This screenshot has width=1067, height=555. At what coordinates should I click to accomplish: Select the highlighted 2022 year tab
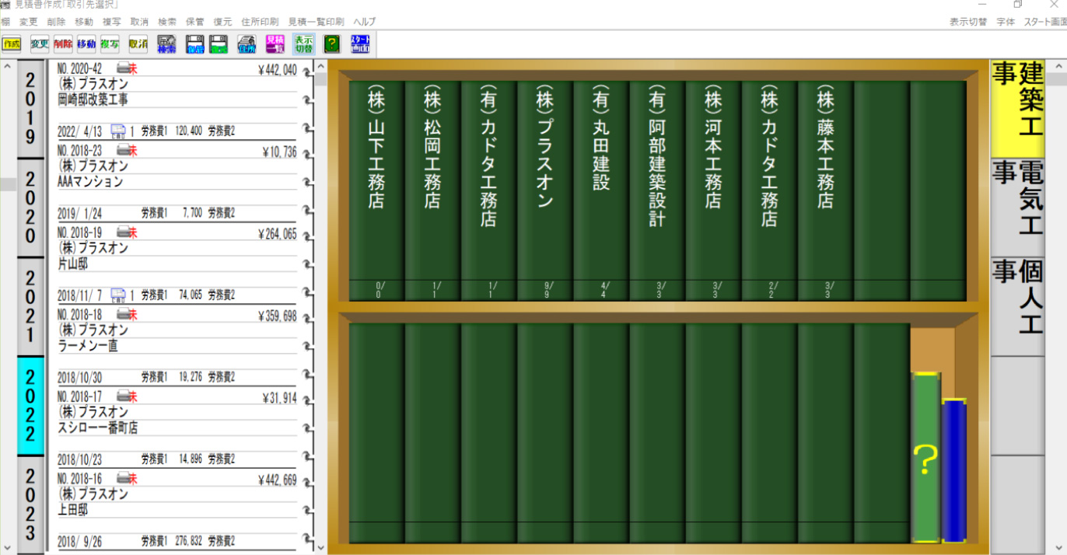[x=30, y=405]
